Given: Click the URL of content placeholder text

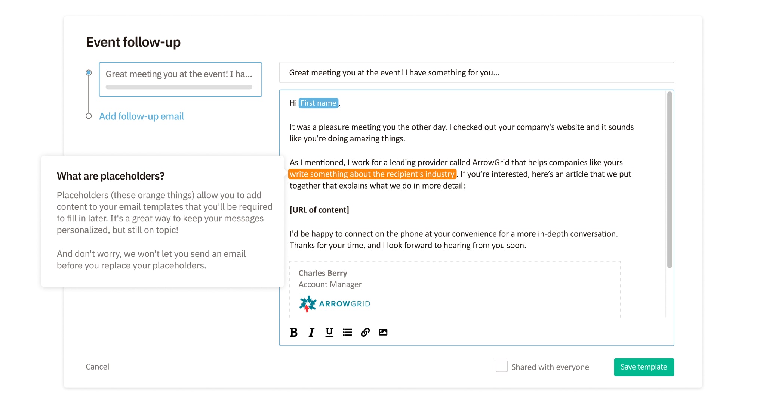Looking at the screenshot, I should pos(318,209).
